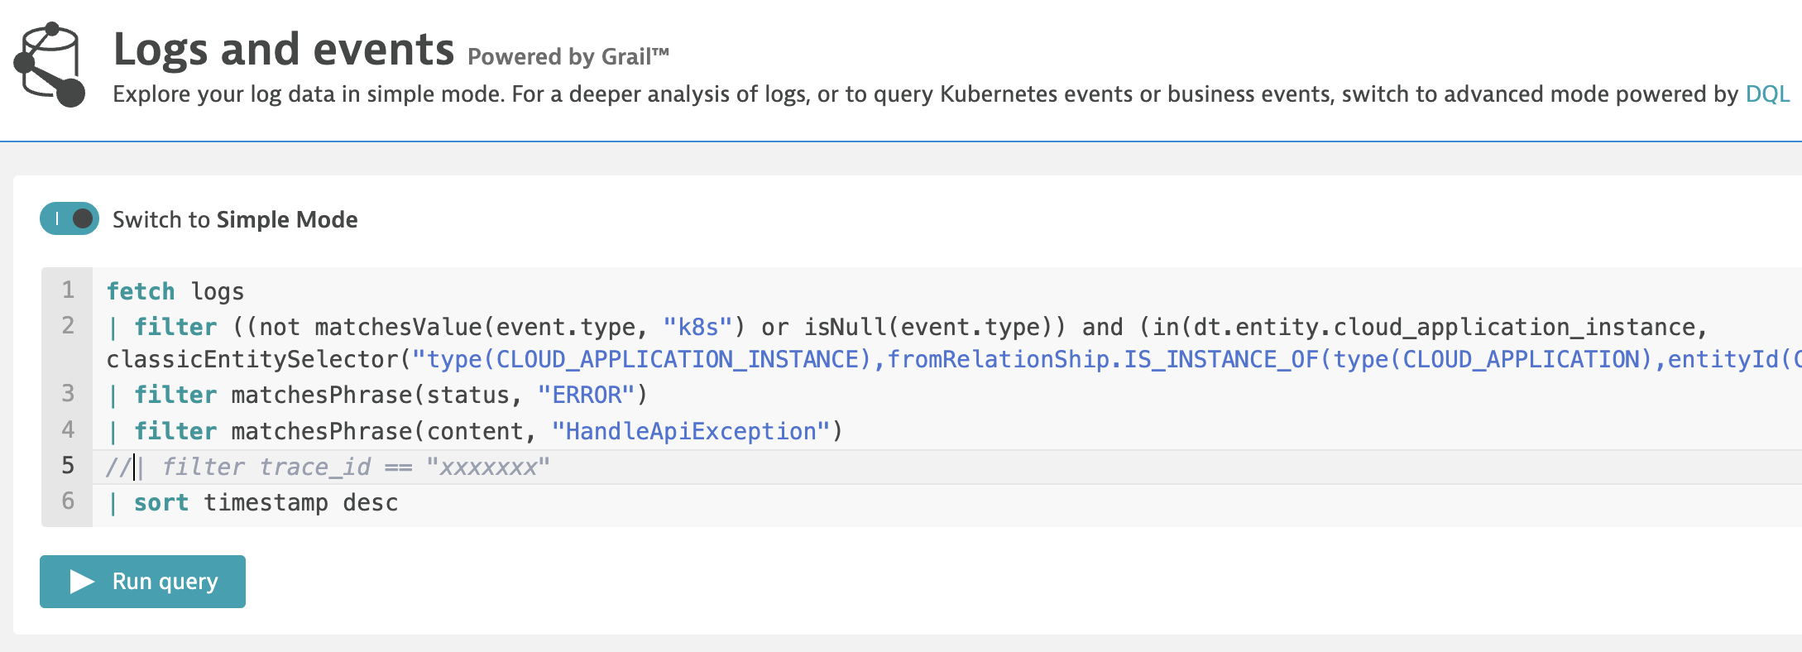Click the 'fetch' keyword on line one

[x=141, y=291]
